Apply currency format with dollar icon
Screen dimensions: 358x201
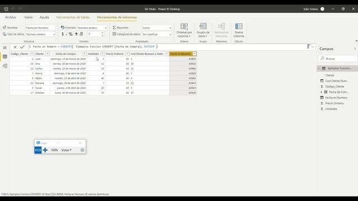tap(63, 34)
